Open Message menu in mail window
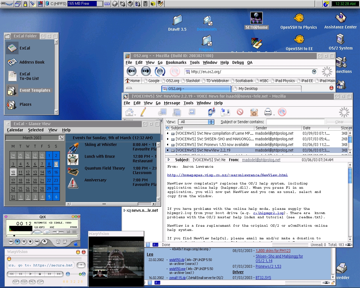 pyautogui.click(x=172, y=103)
